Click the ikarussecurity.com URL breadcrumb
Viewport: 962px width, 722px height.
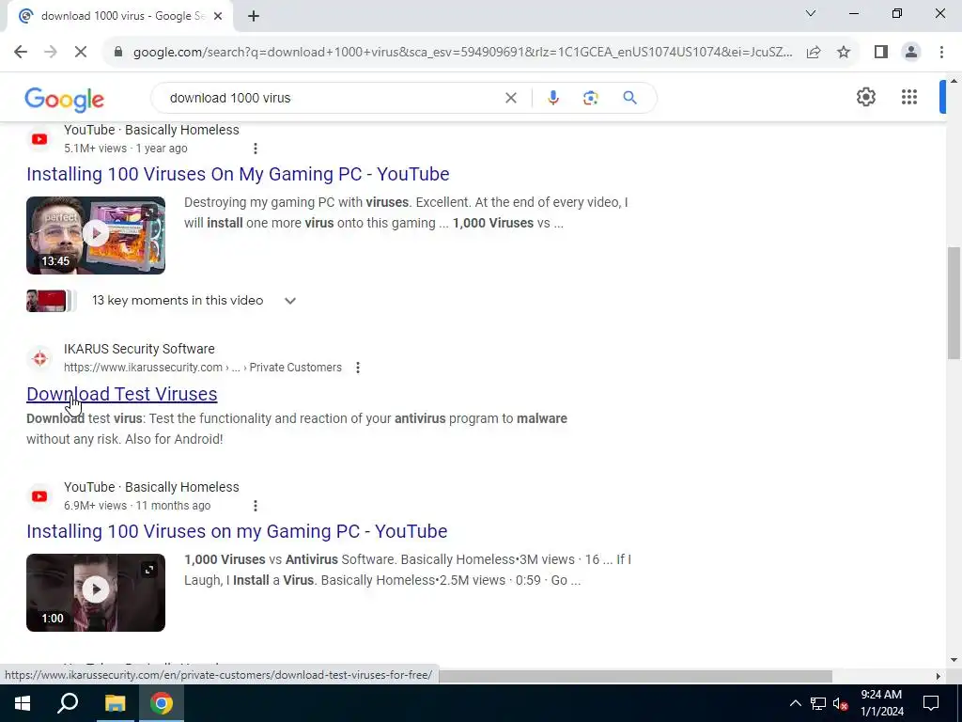(203, 368)
